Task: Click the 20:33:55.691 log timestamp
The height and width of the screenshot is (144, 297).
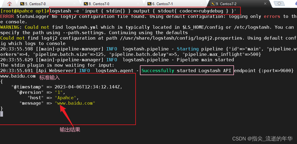Action: pyautogui.click(x=17, y=71)
